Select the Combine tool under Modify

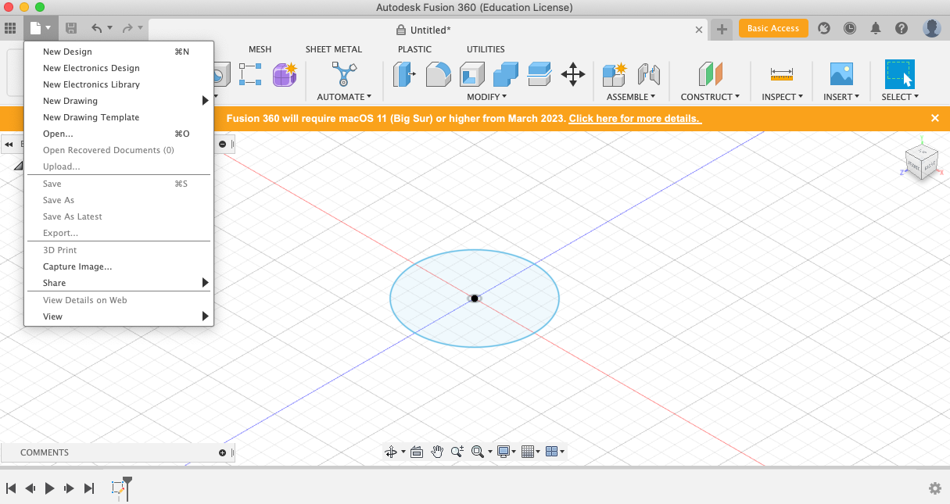[504, 74]
